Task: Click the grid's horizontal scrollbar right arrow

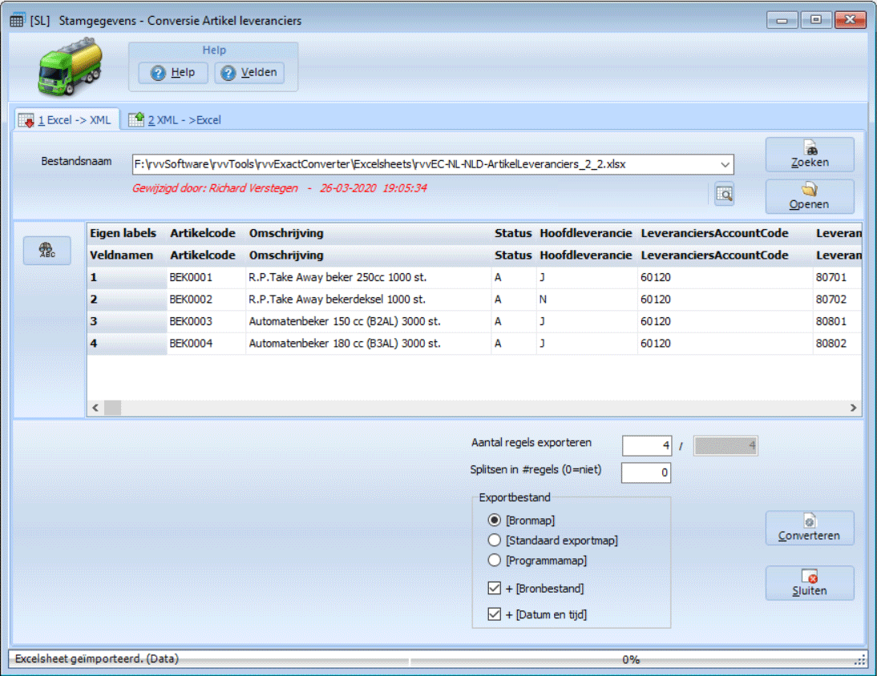Action: (854, 408)
